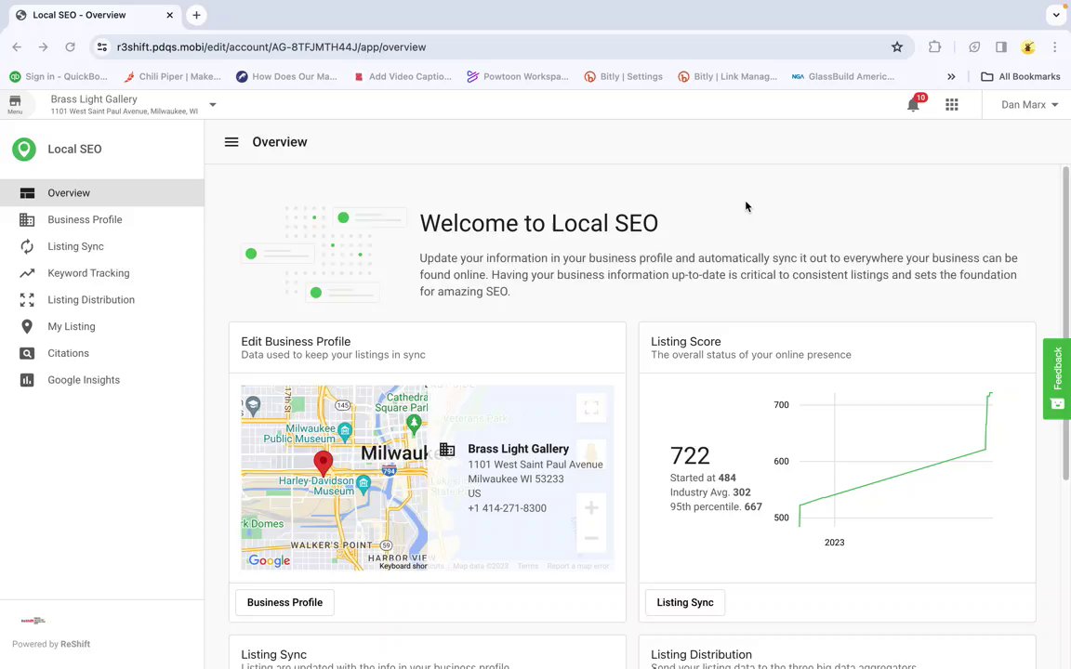Open the Dan Marx user dropdown

tap(1029, 104)
